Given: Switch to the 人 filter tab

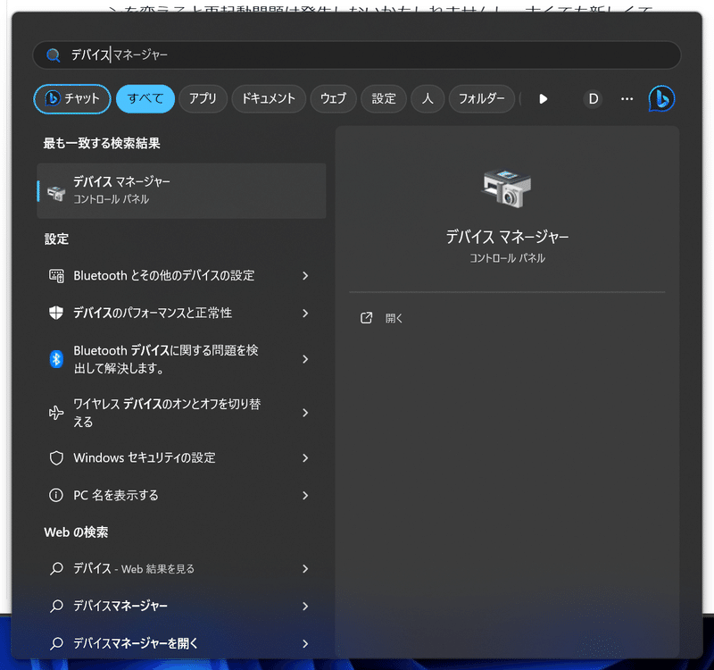Looking at the screenshot, I should (428, 98).
